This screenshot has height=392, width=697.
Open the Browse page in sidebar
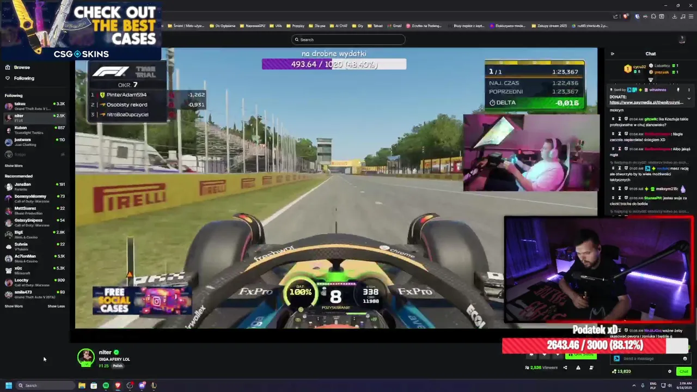(22, 68)
